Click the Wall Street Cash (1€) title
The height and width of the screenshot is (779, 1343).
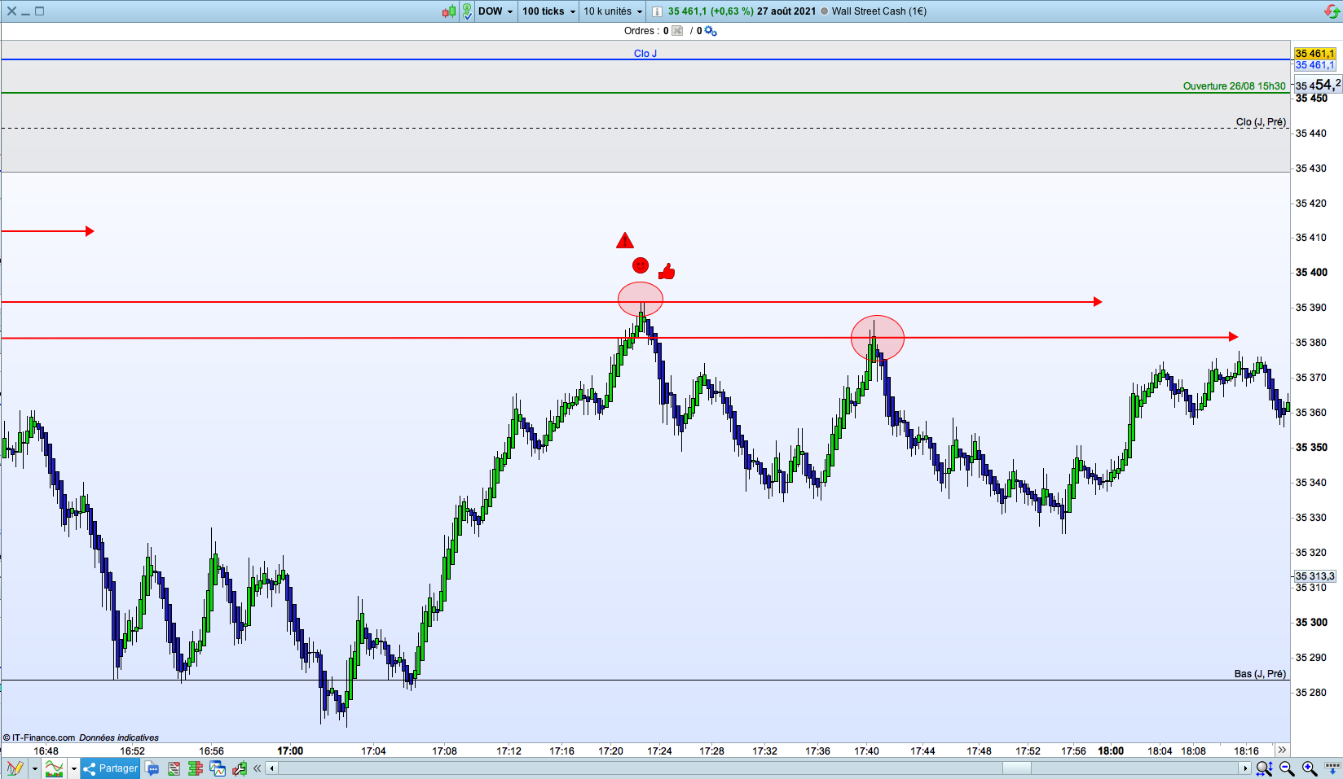[878, 11]
